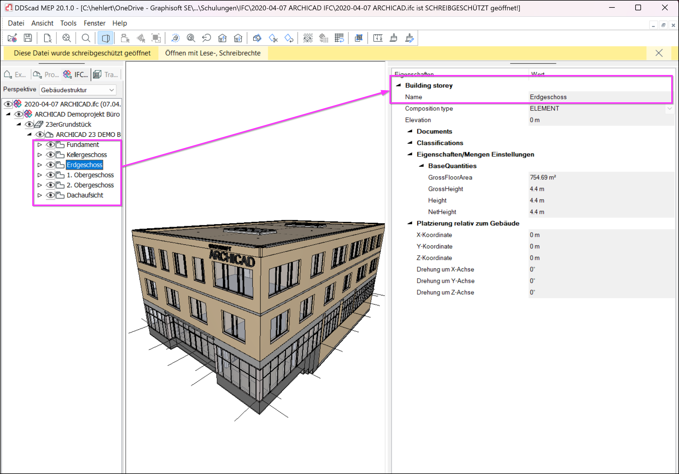Click the storey down house icon
Image resolution: width=679 pixels, height=474 pixels.
(238, 38)
